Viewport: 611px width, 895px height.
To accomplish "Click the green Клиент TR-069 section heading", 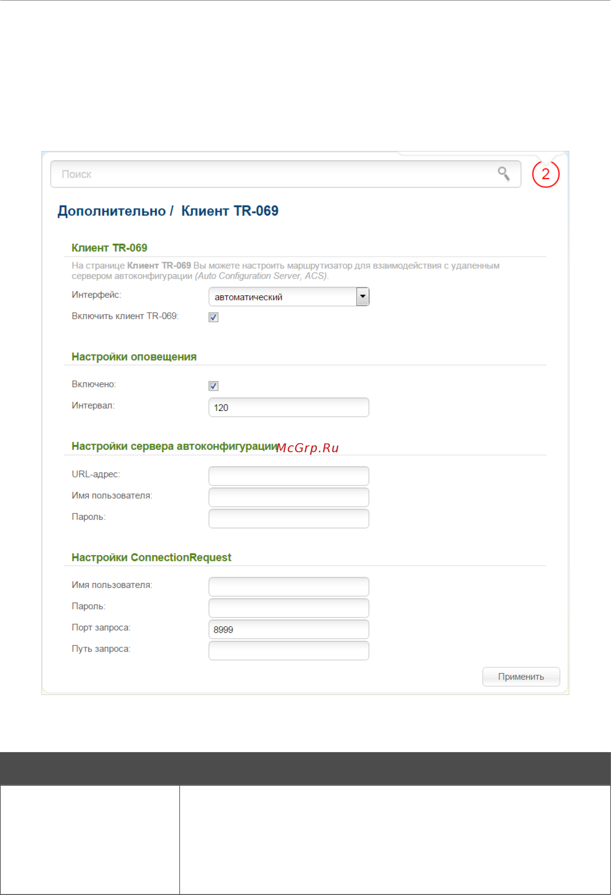I will [x=109, y=248].
